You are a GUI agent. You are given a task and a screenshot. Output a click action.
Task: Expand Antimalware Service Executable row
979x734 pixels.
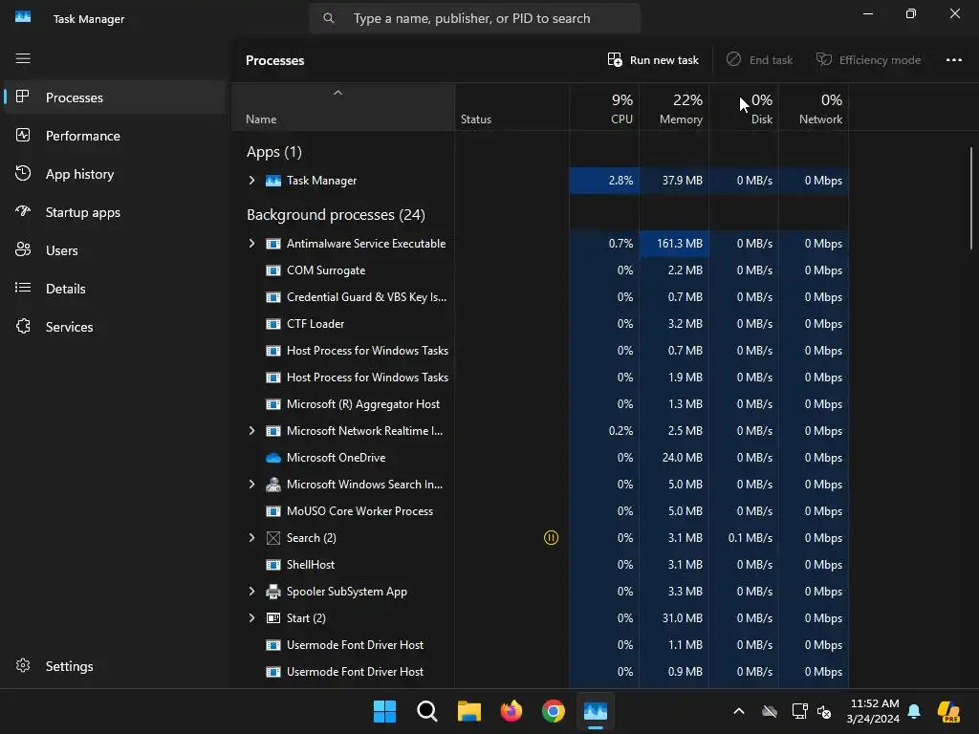[251, 244]
